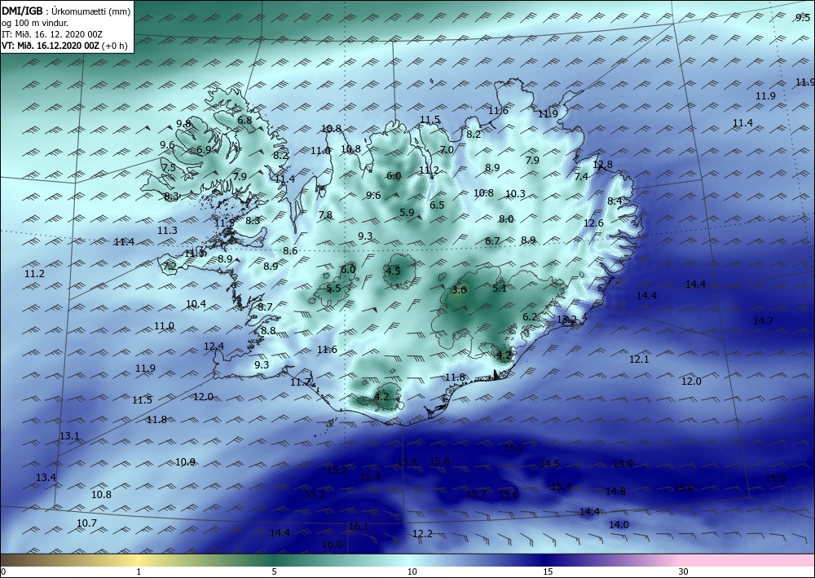Viewport: 815px width, 578px height.
Task: Click the 14.5 value over the sea
Action: tap(550, 464)
